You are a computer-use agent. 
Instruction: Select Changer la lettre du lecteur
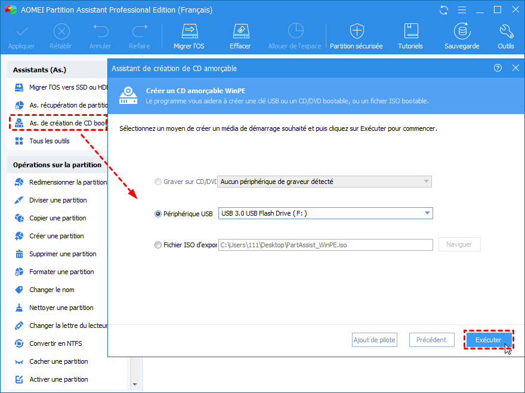[61, 326]
